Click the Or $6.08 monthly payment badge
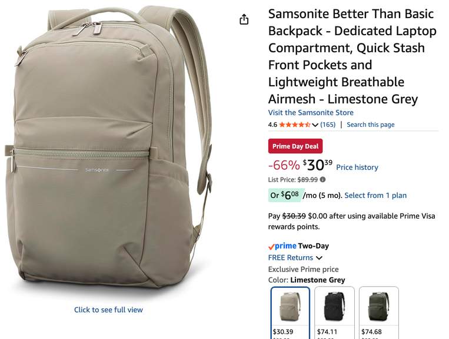The image size is (449, 339). pyautogui.click(x=285, y=195)
